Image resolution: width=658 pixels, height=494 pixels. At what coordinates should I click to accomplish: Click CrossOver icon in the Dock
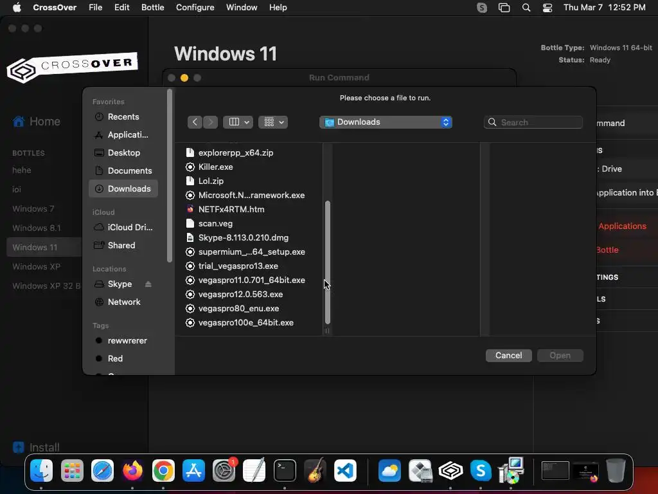point(450,470)
